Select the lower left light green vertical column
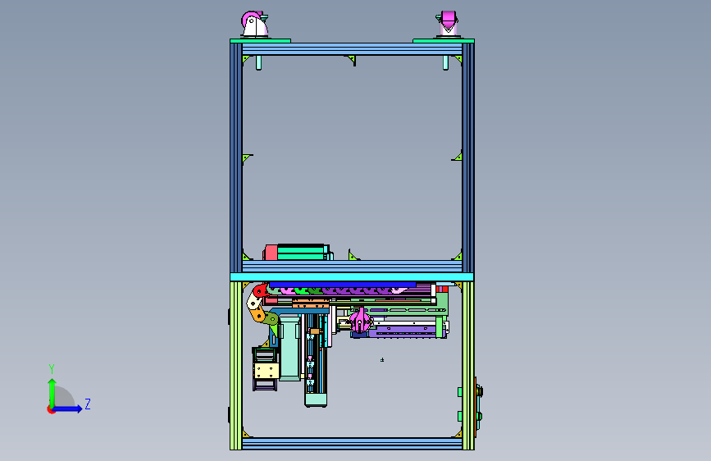 coord(236,366)
